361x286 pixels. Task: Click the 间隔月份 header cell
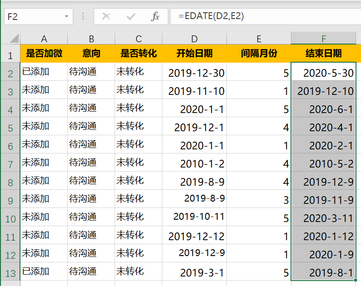(259, 54)
